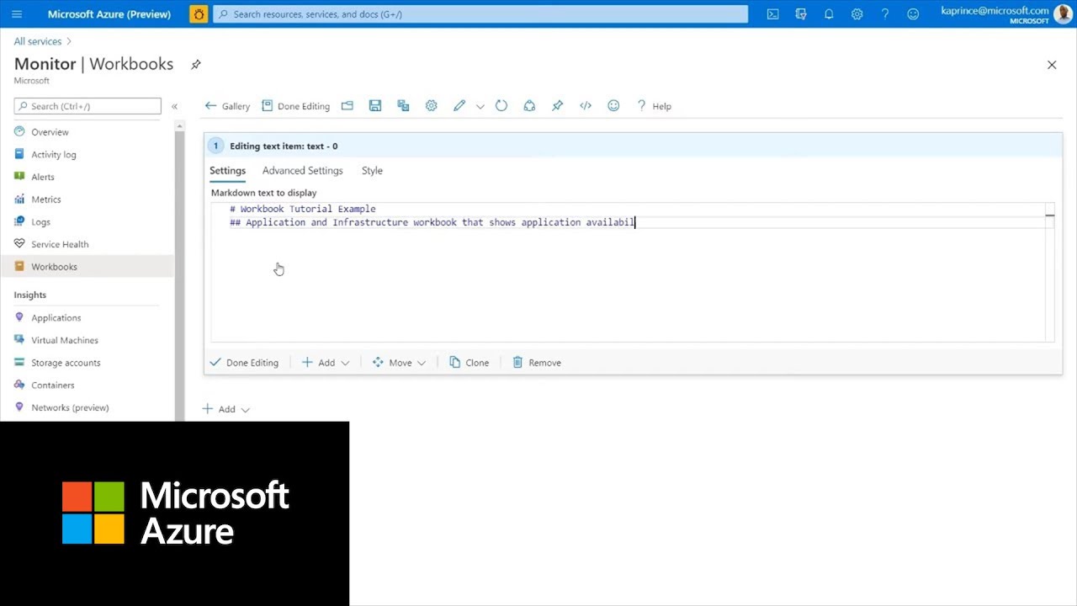Click the pencil edit icon in toolbar
The image size is (1077, 606).
point(459,106)
